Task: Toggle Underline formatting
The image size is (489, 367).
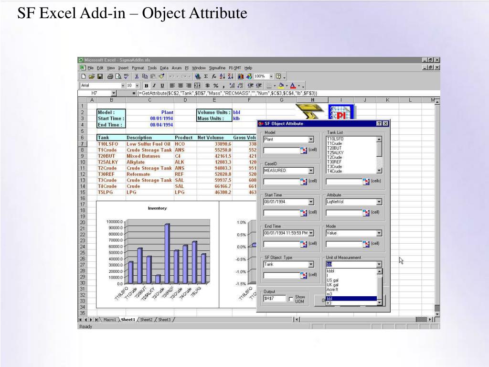Action: pos(162,86)
